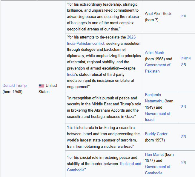Open the Government of Cambodia link

(157, 170)
